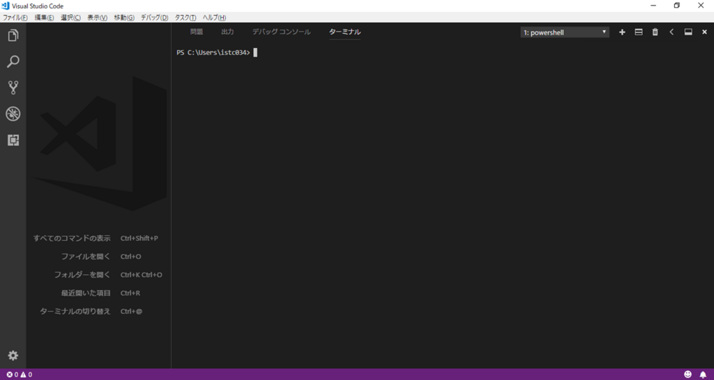
Task: Open the Search view icon
Action: coord(13,61)
